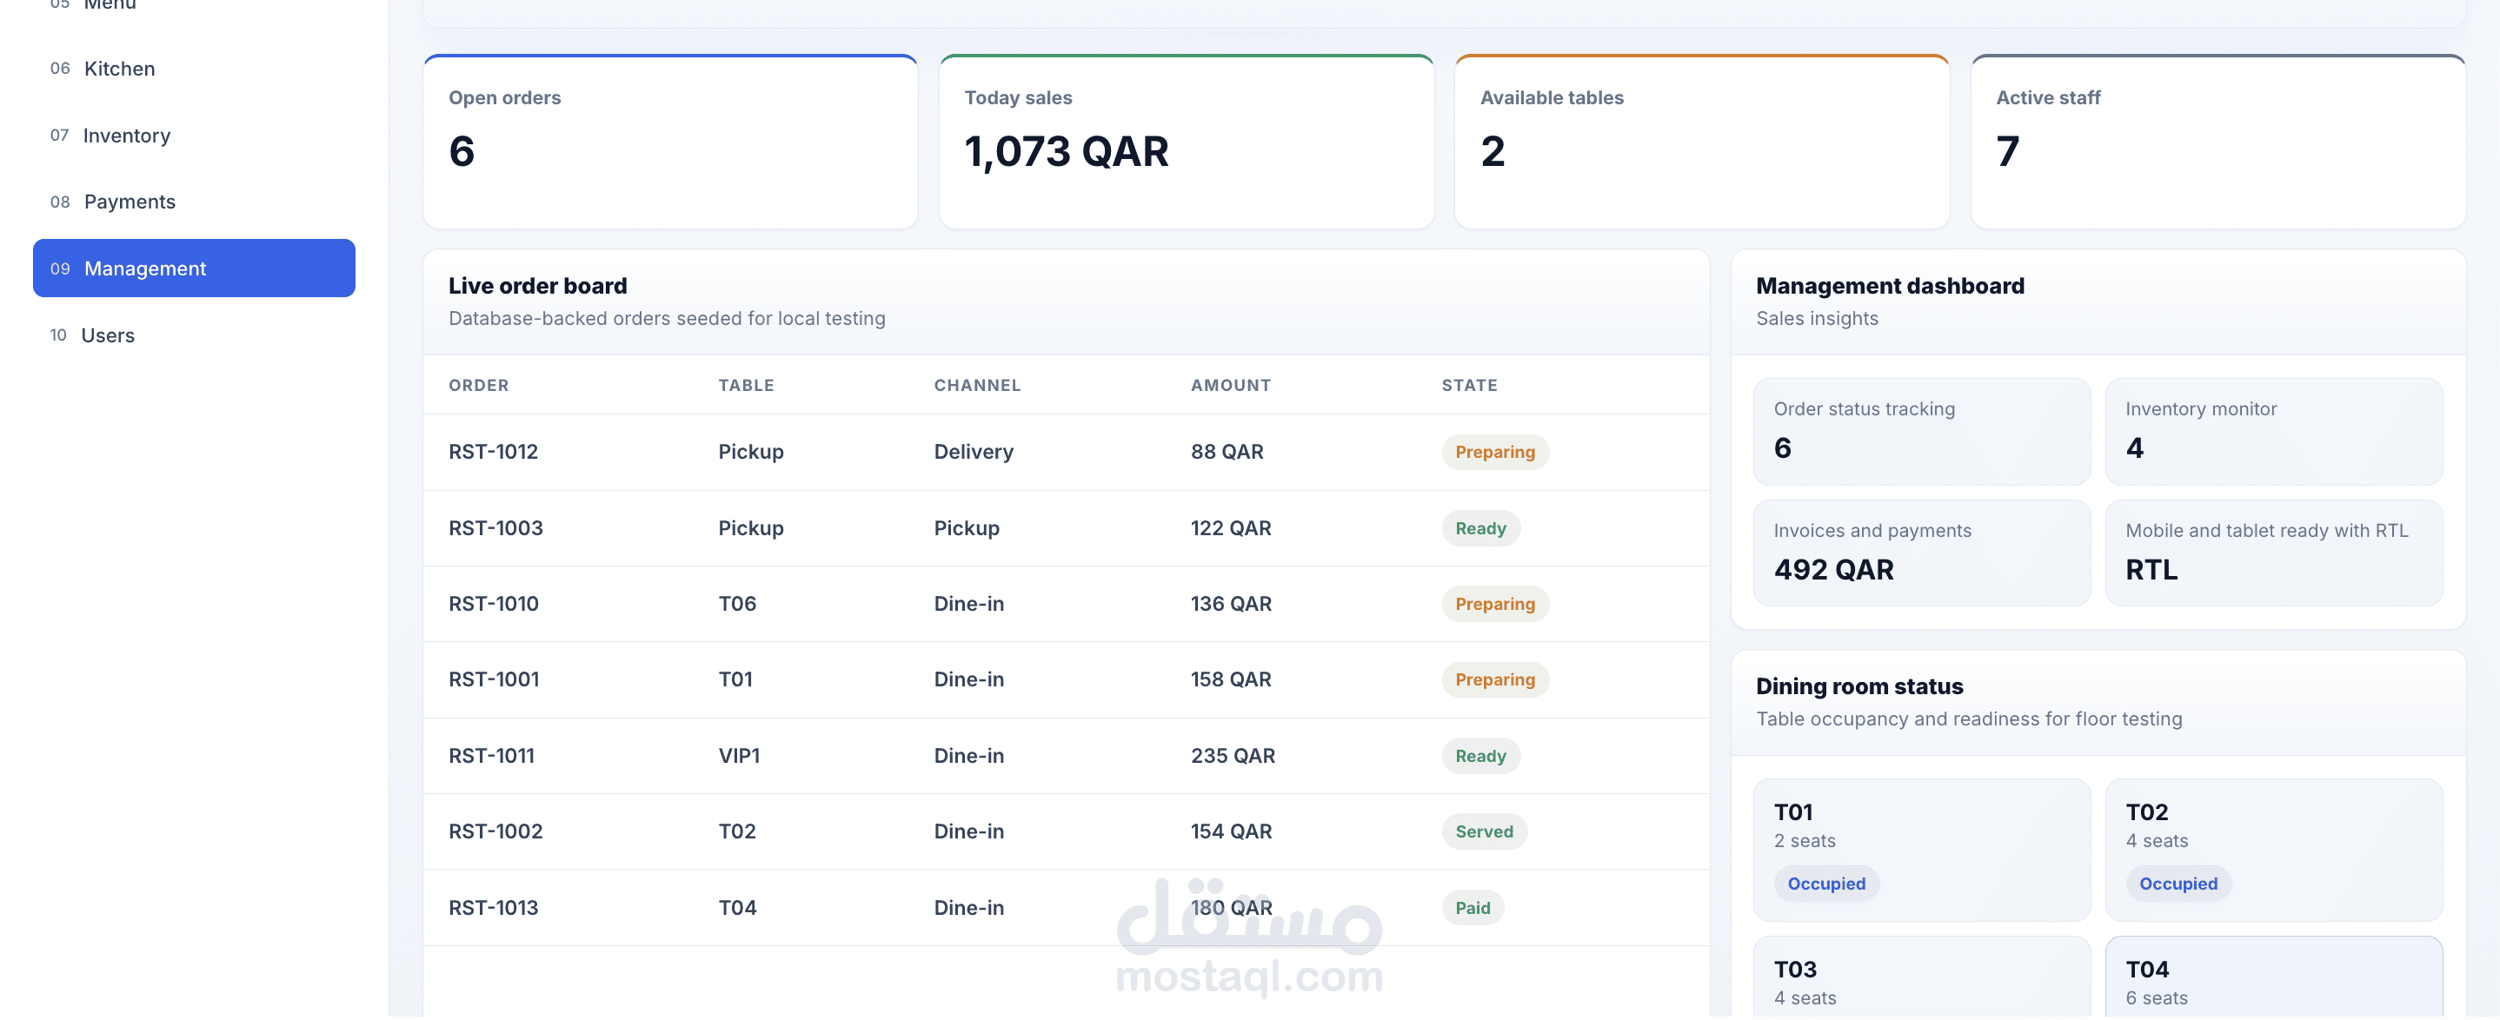2500x1020 pixels.
Task: Select the 122 QAR amount
Action: [x=1231, y=528]
